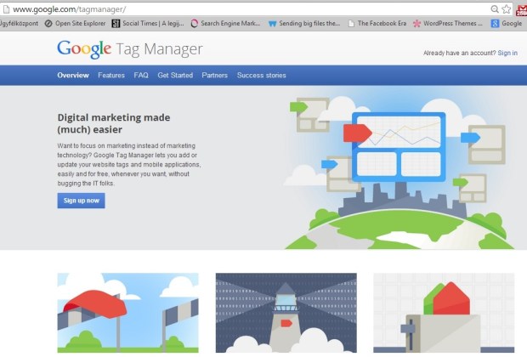Click the 'Digital marketing made (much) easier' heading
This screenshot has width=527, height=357.
pyautogui.click(x=114, y=123)
